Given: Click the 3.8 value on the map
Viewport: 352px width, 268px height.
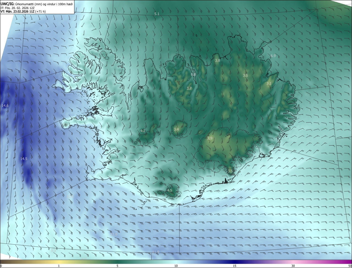Looking at the screenshot, I should click(218, 60).
